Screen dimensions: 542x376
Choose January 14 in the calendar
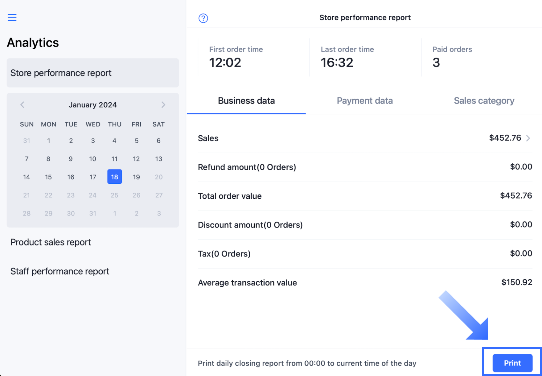(26, 177)
